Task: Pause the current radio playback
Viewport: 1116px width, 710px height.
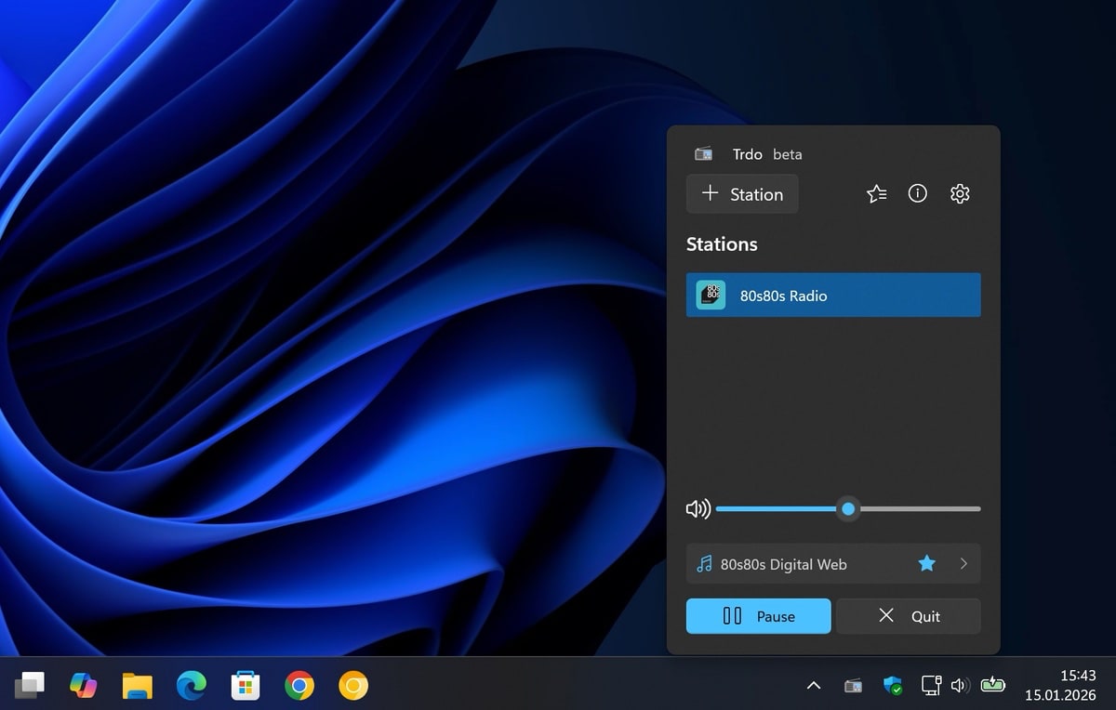Action: pos(758,616)
